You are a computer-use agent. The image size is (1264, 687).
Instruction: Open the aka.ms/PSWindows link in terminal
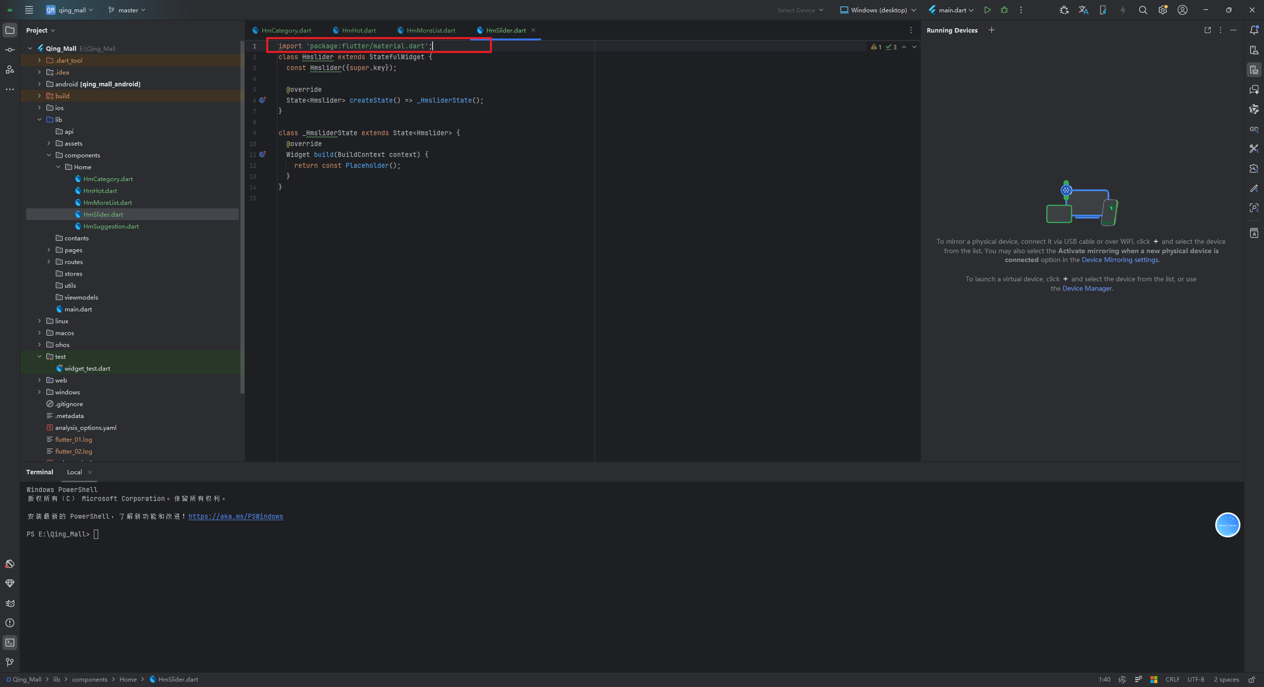click(x=236, y=516)
